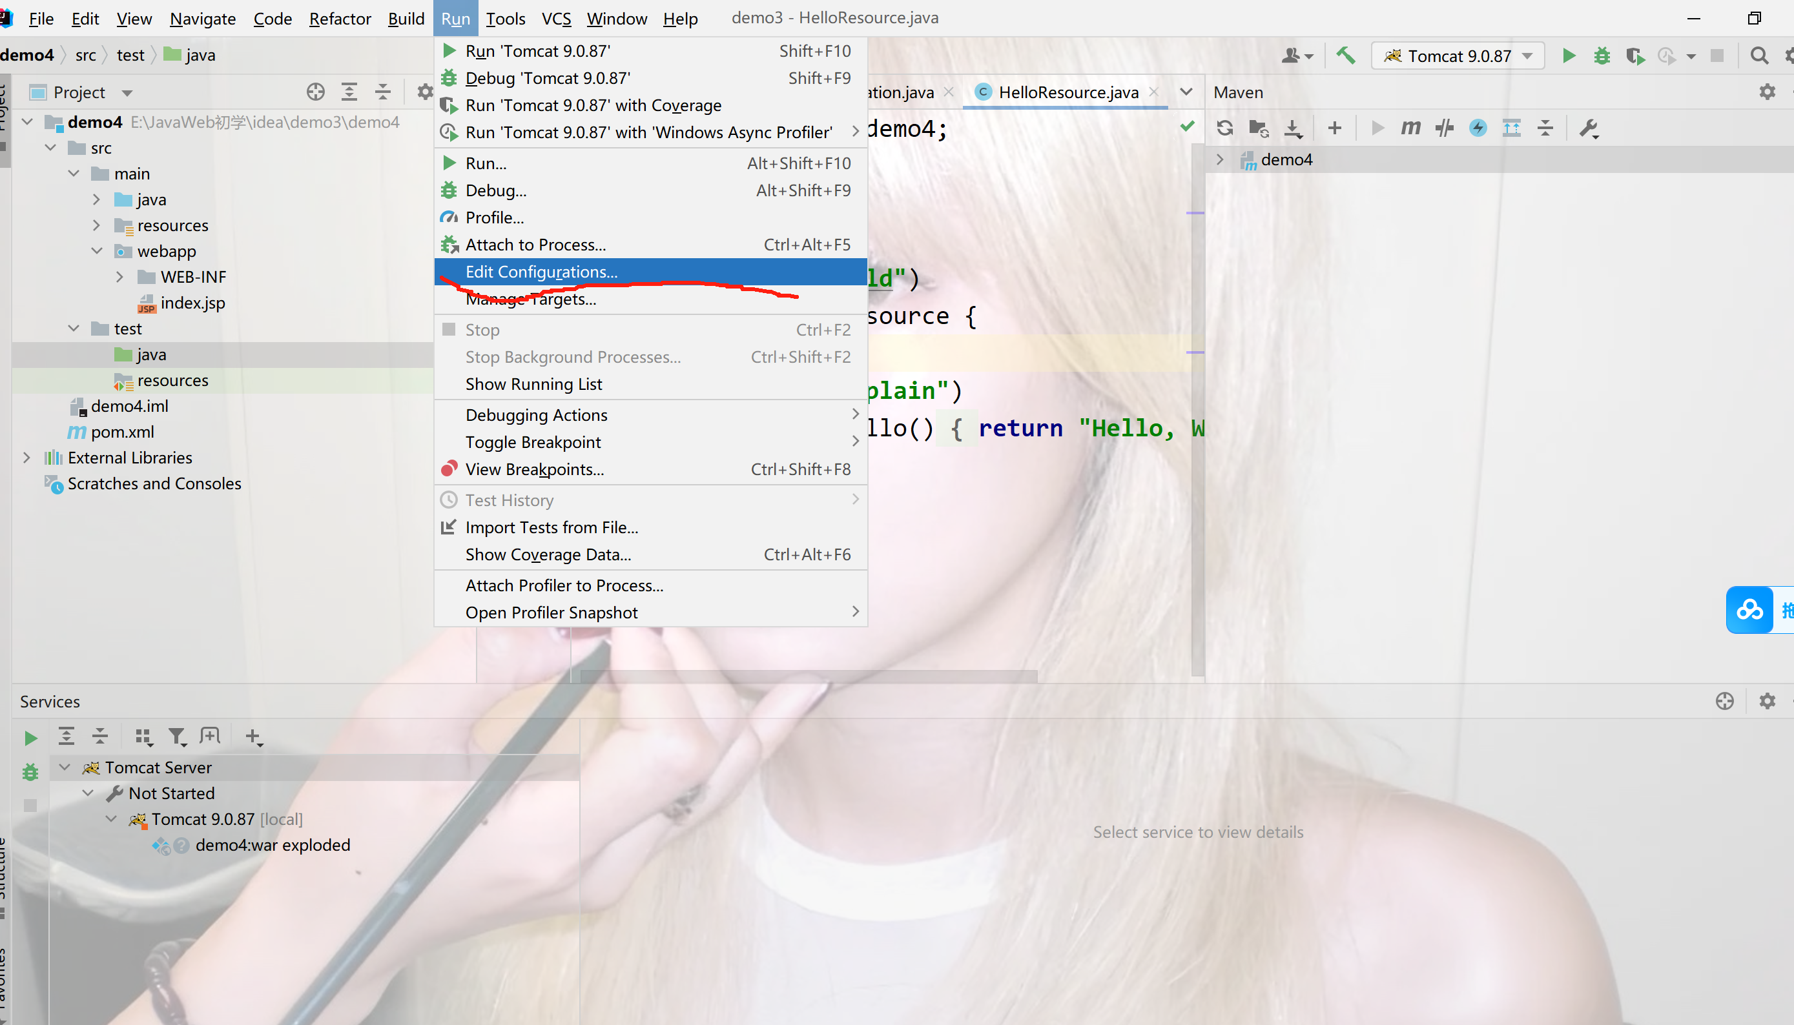Select Edit Configurations menu entry

[541, 272]
